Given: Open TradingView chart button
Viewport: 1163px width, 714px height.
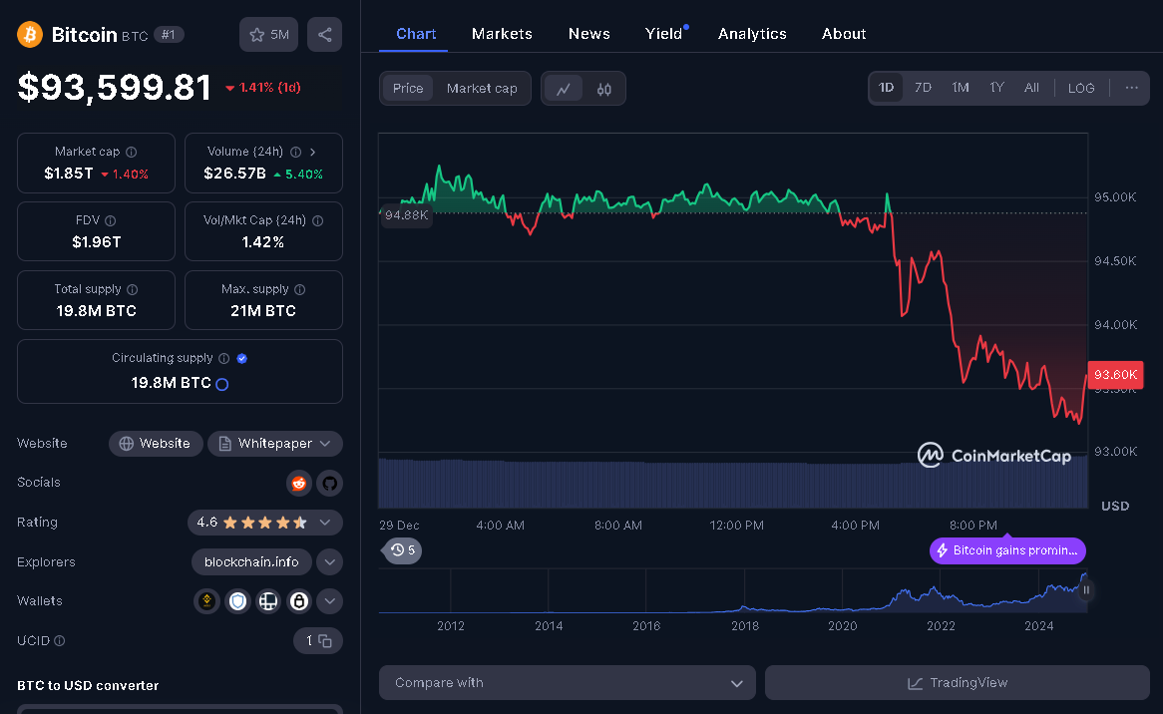Looking at the screenshot, I should 957,683.
